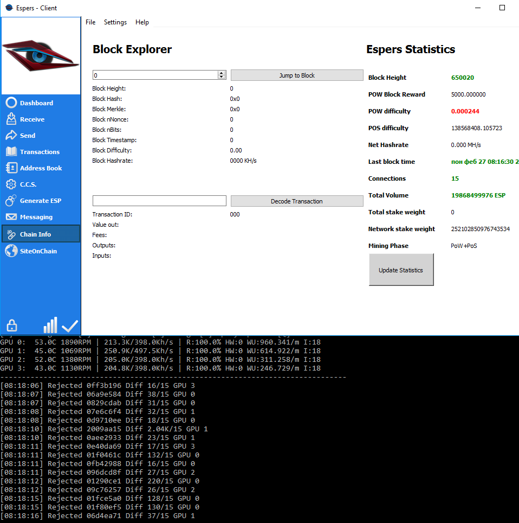Open the Help menu
Image resolution: width=519 pixels, height=523 pixels.
tap(142, 22)
